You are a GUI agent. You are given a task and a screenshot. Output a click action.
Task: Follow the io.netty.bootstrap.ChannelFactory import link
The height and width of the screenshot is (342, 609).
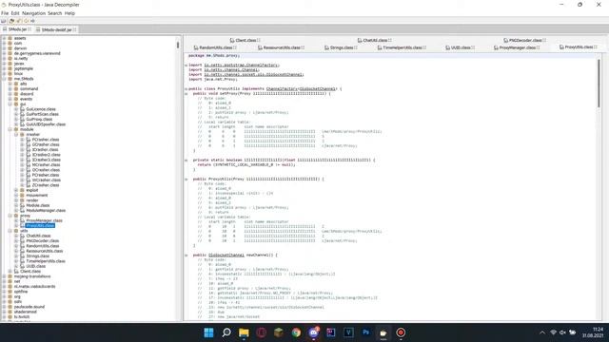[x=241, y=66]
